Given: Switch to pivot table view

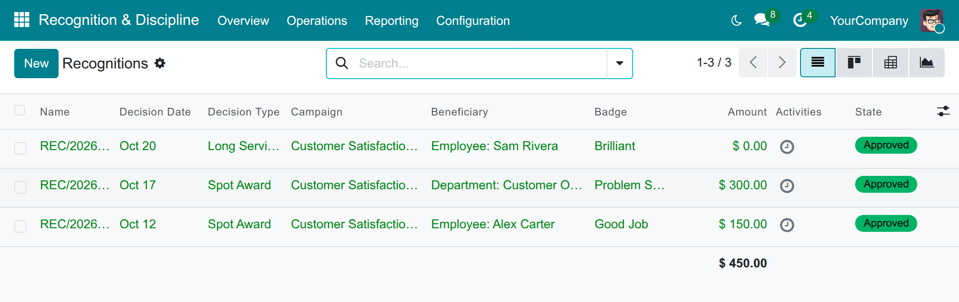Looking at the screenshot, I should [890, 63].
